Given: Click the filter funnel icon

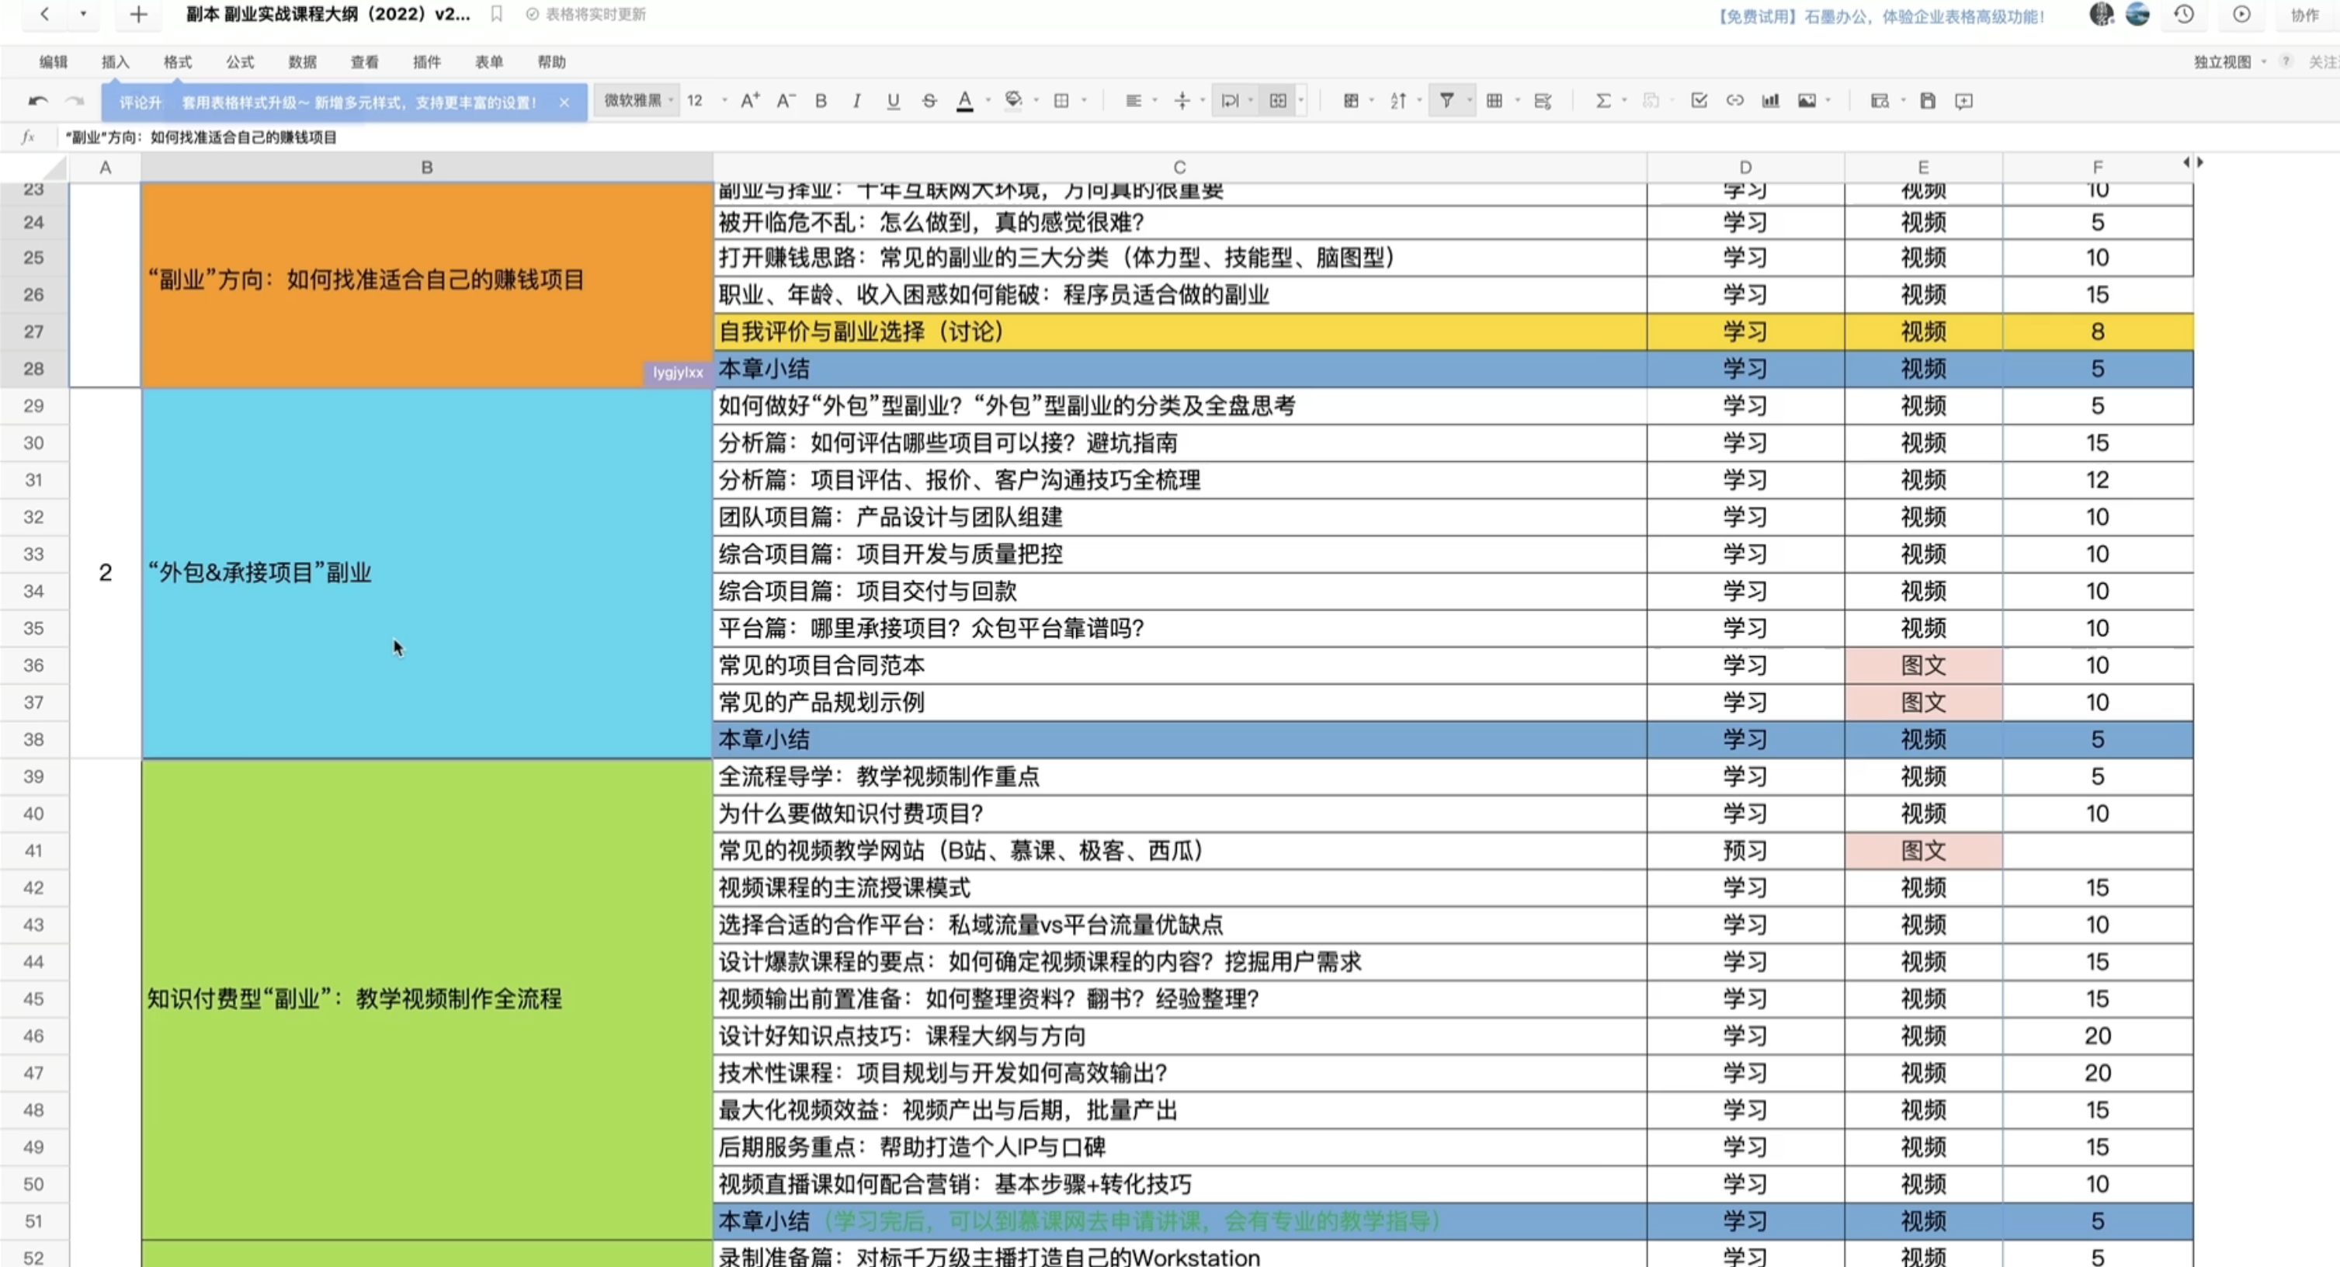Looking at the screenshot, I should tap(1447, 101).
